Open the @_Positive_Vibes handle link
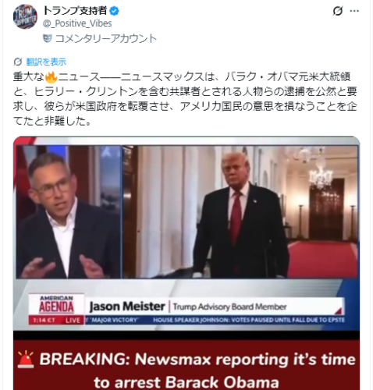The height and width of the screenshot is (390, 373). (x=77, y=23)
